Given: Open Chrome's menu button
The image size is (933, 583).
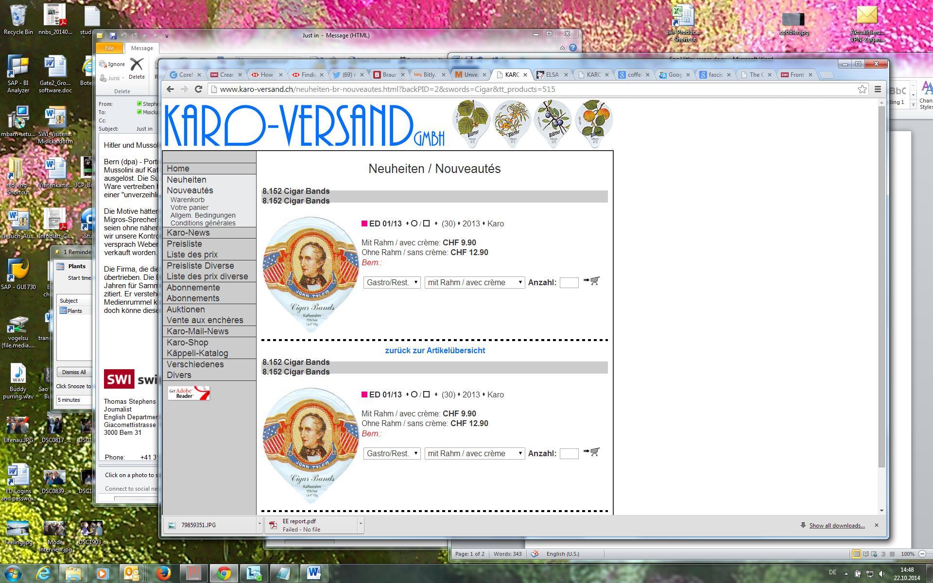Looking at the screenshot, I should (878, 89).
